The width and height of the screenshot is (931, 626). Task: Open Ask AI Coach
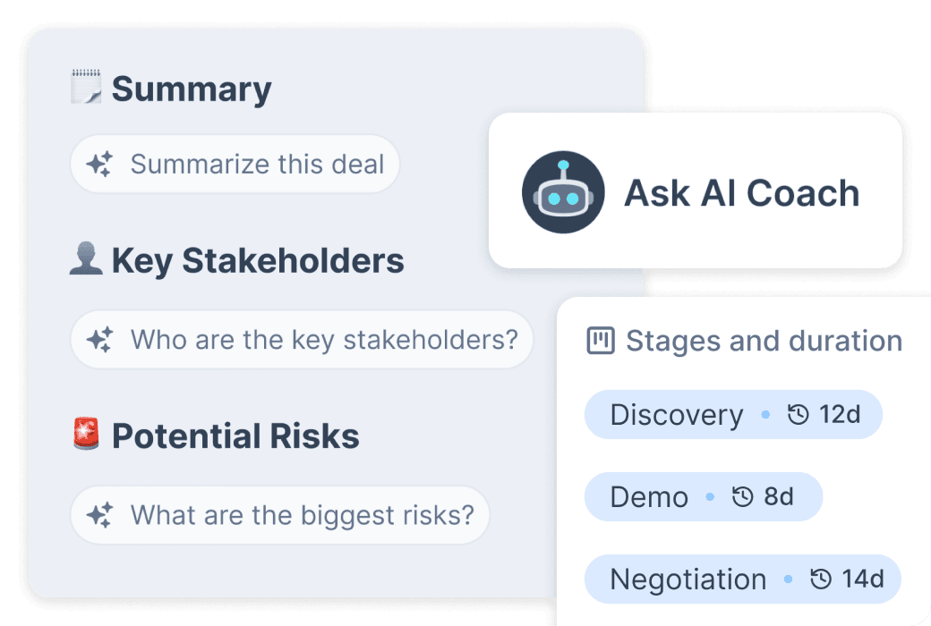pyautogui.click(x=696, y=191)
